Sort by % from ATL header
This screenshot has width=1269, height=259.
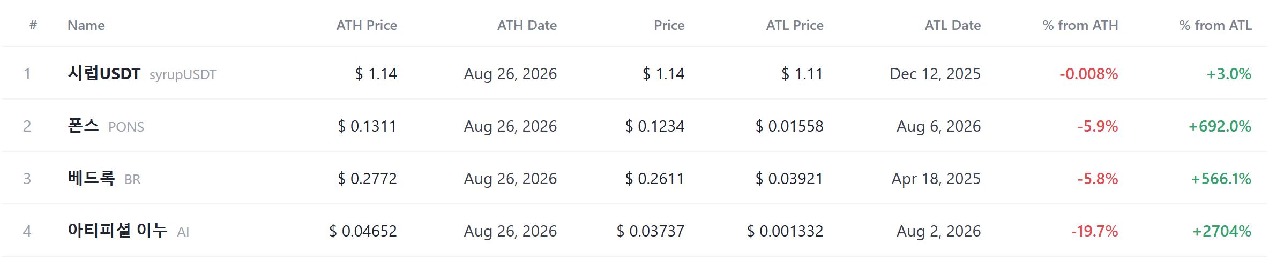pos(1215,25)
